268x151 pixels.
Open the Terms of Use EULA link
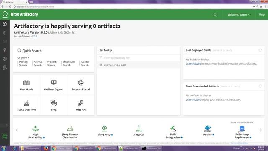click(x=239, y=143)
